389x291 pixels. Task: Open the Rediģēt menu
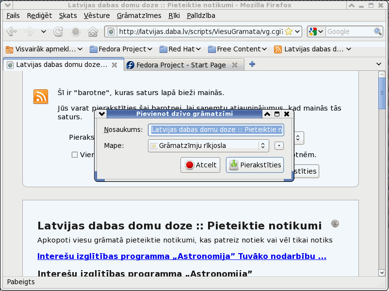[x=39, y=16]
